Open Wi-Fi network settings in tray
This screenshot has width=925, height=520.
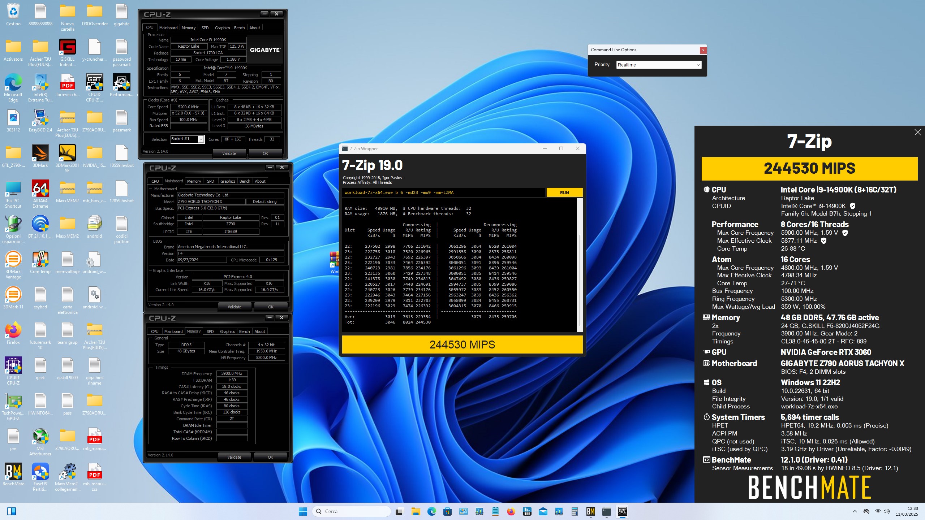pyautogui.click(x=878, y=511)
